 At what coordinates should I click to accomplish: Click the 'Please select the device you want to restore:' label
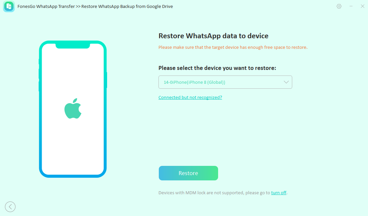[x=217, y=68]
